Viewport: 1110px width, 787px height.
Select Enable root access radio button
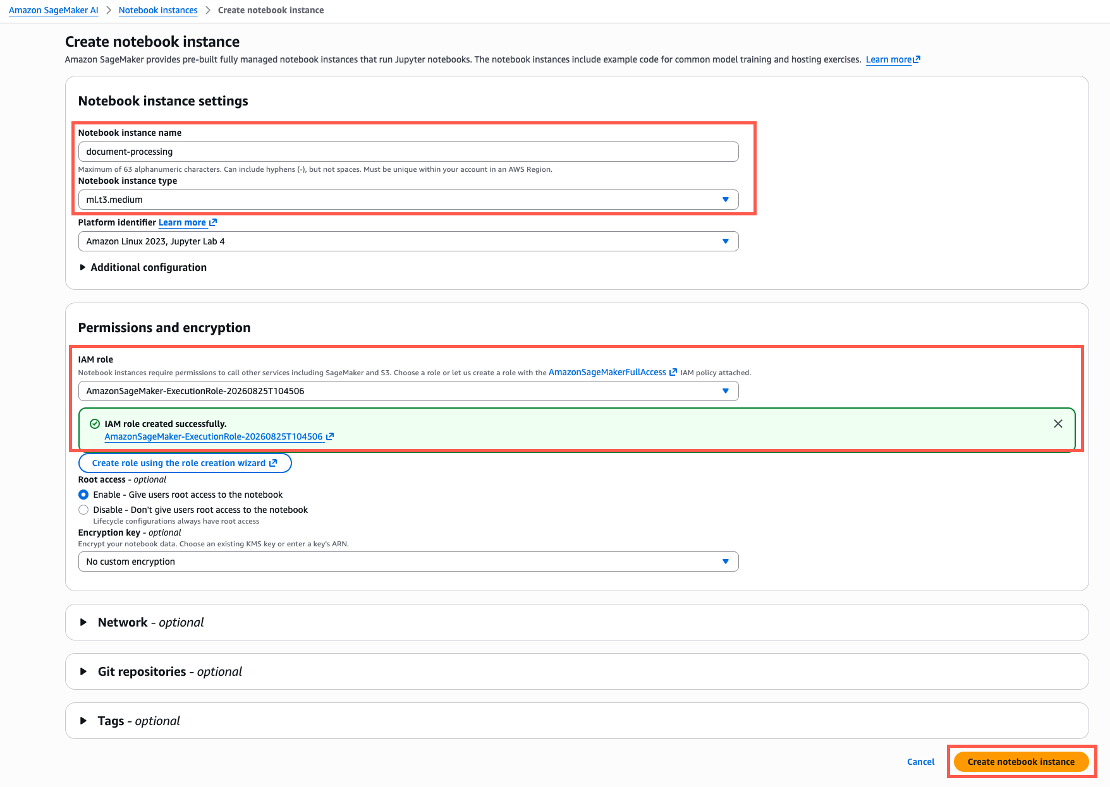pos(83,495)
